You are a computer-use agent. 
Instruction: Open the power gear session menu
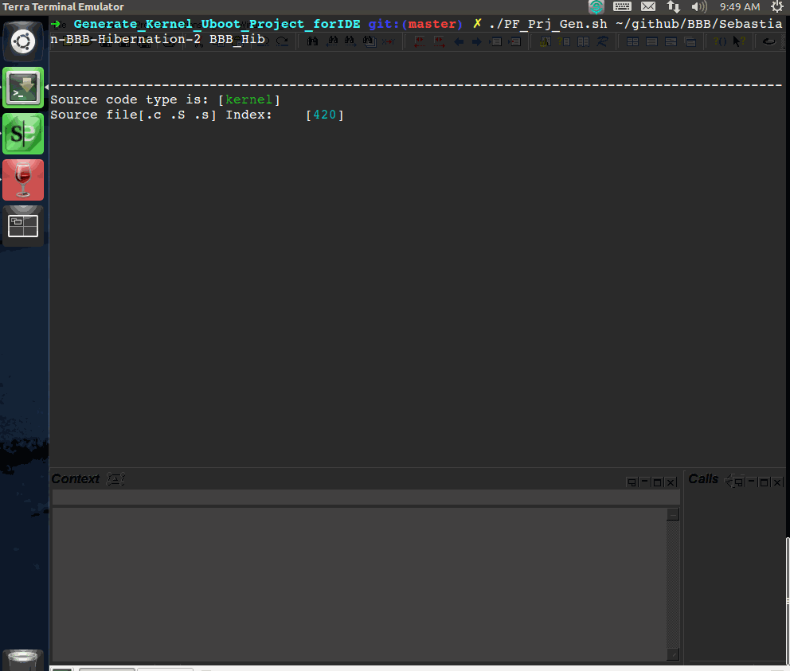pyautogui.click(x=777, y=6)
